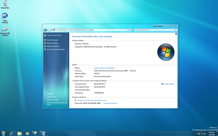Click the computer icon in the address bar
This screenshot has width=218, height=136.
pos(54,30)
